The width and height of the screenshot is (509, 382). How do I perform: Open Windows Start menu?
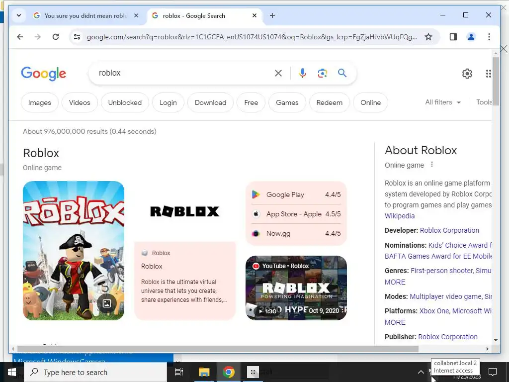(x=12, y=372)
